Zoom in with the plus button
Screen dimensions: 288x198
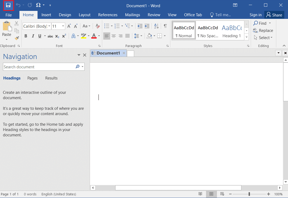point(269,194)
